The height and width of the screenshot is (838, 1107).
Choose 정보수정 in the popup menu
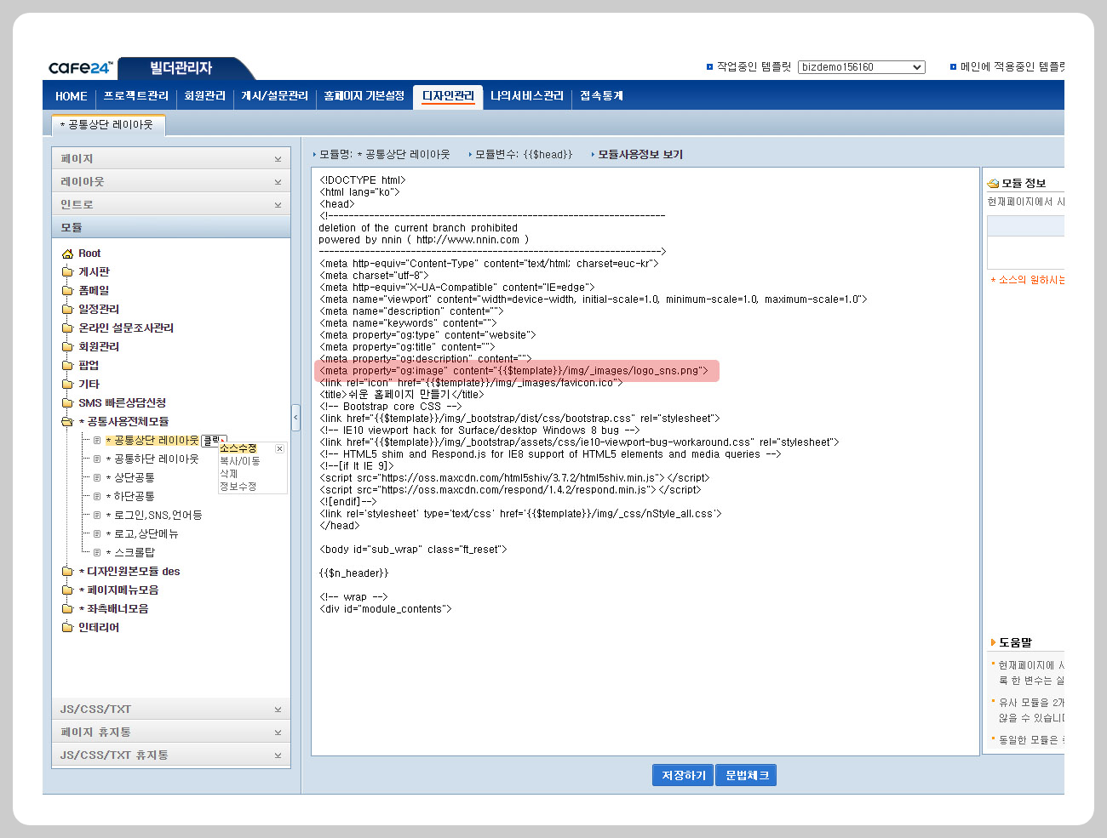238,487
